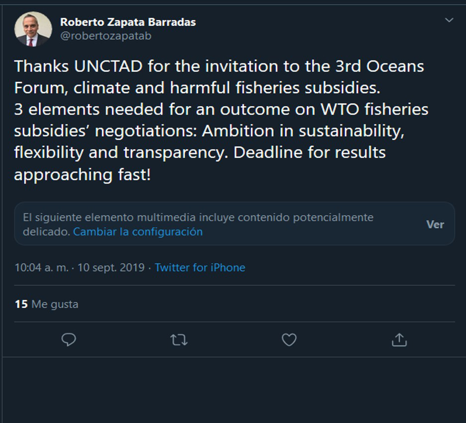Viewport: 466px width, 423px height.
Task: Show who liked via Me gusta label
Action: (55, 304)
